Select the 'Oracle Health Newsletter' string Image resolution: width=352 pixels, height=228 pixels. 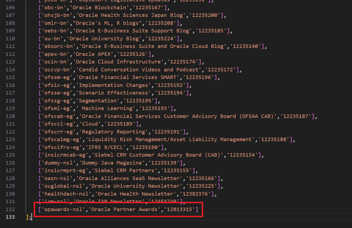(x=135, y=194)
